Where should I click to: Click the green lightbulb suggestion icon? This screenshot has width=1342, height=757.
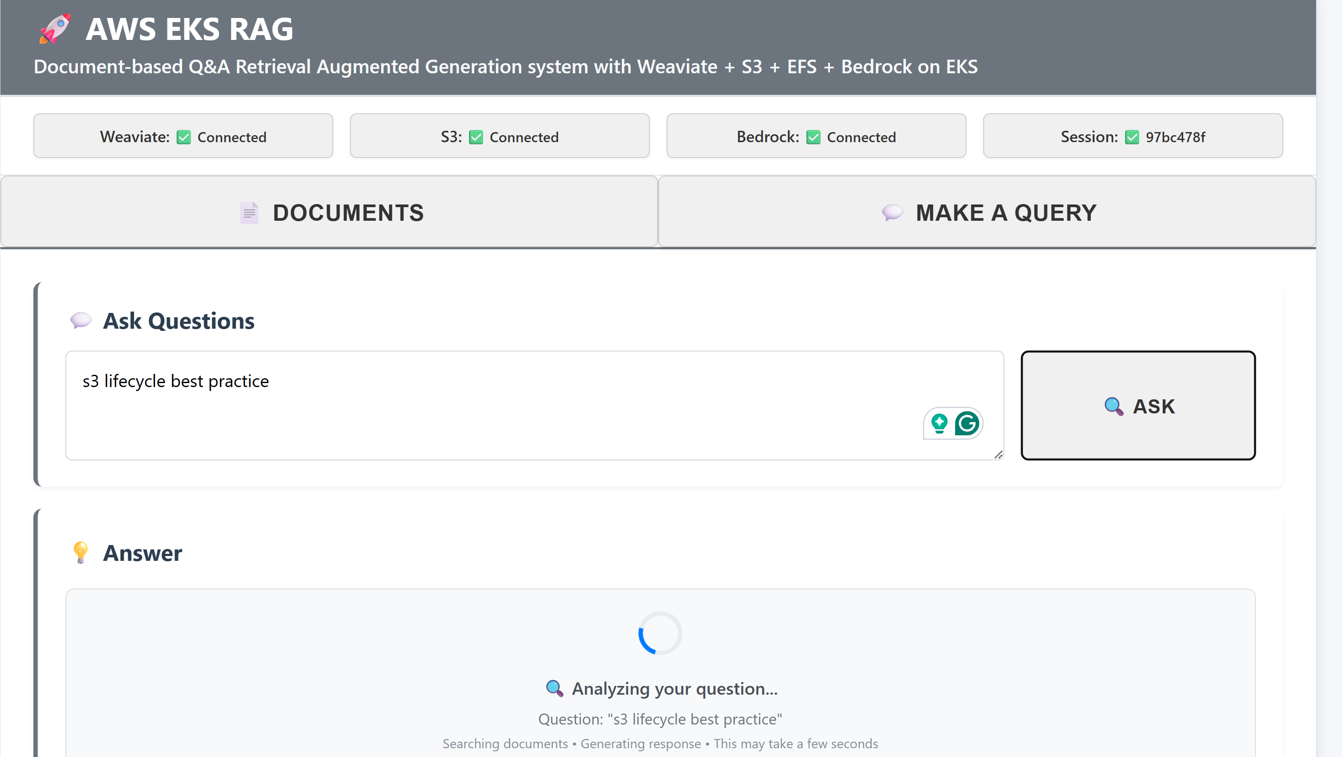(x=939, y=423)
